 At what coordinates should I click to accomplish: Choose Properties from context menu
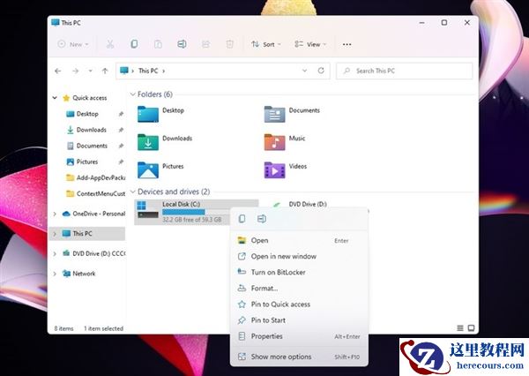coord(299,336)
